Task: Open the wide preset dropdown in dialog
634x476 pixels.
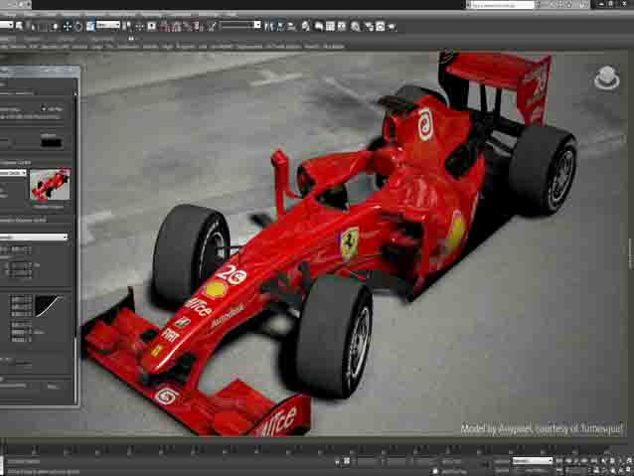Action: tap(34, 237)
